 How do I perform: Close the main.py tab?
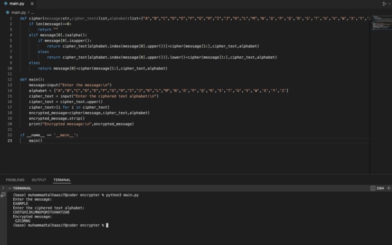click(32, 4)
